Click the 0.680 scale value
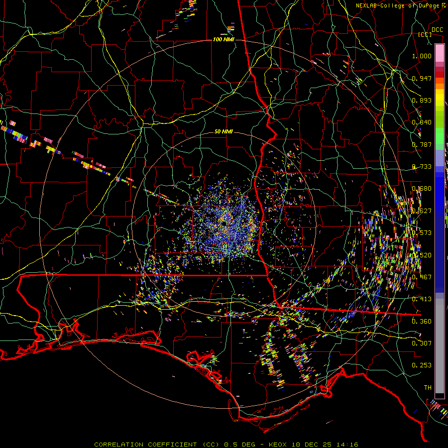Image resolution: width=448 pixels, height=448 pixels. pos(422,189)
